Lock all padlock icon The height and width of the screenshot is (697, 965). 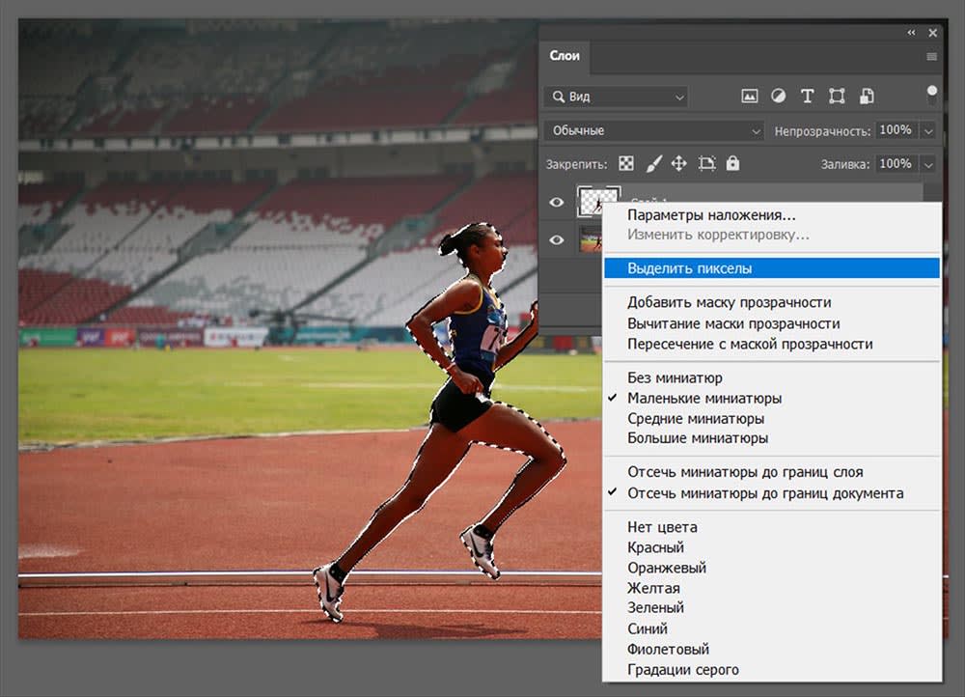point(732,163)
